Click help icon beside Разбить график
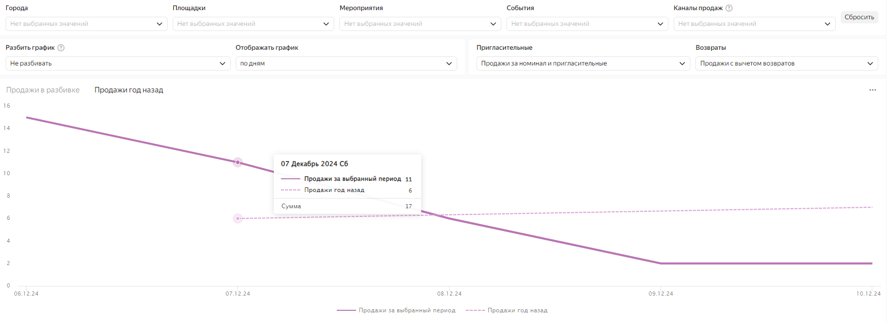This screenshot has width=887, height=323. [x=61, y=48]
